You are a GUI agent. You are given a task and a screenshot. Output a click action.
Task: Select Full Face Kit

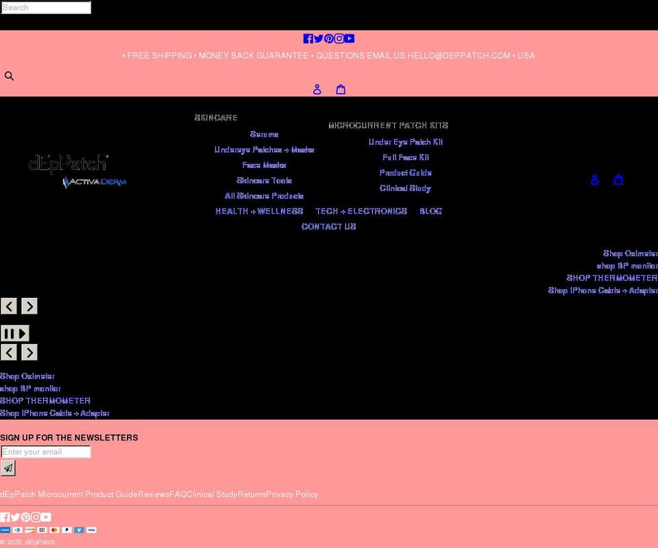tap(405, 158)
